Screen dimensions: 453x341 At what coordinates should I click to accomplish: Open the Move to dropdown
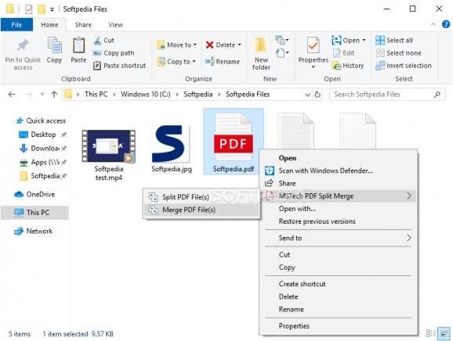(x=177, y=45)
